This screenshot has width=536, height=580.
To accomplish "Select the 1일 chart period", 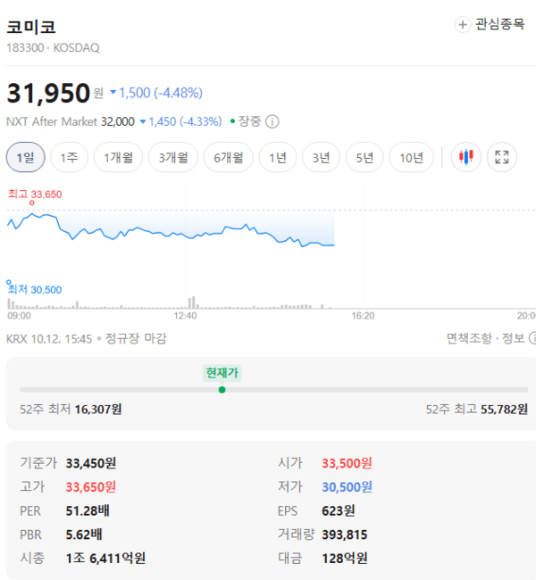I will coord(26,157).
